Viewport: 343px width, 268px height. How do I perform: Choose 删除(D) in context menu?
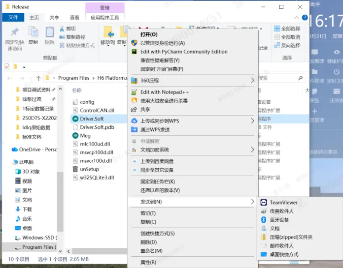193,242
